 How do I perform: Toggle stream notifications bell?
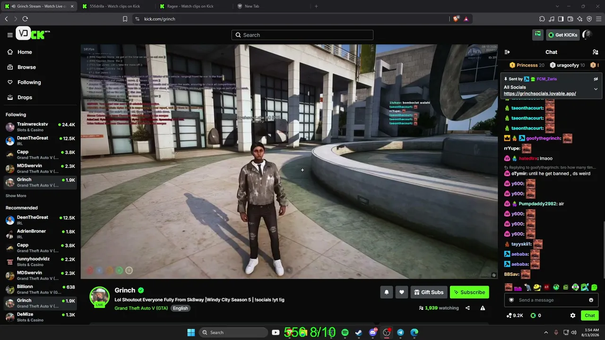[x=387, y=292]
